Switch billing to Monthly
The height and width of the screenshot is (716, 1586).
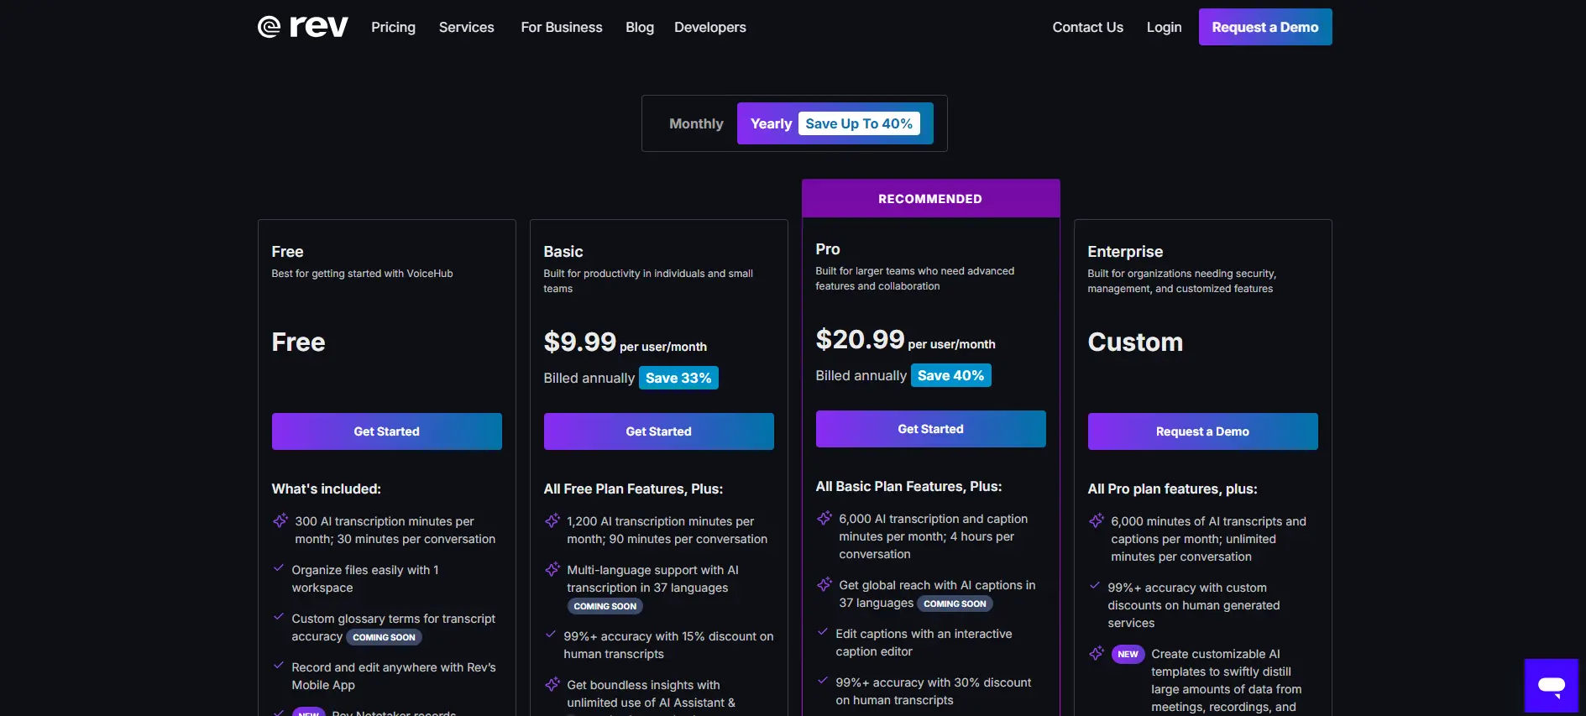[696, 123]
